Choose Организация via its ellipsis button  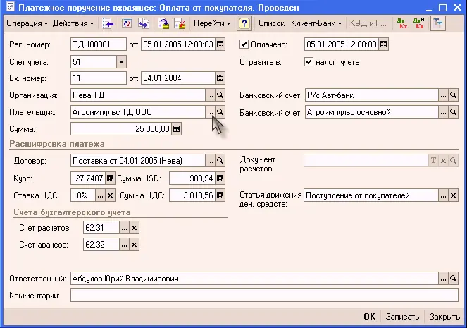point(211,95)
